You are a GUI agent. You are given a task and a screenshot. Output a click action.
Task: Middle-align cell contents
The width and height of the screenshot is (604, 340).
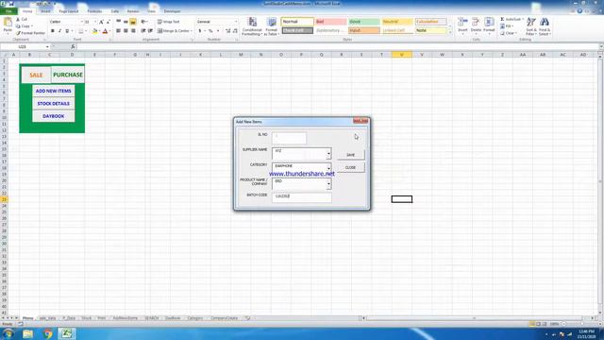[126, 22]
